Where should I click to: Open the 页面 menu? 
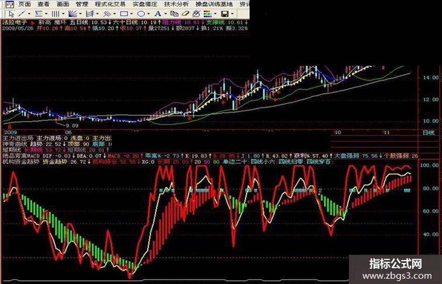[24, 4]
